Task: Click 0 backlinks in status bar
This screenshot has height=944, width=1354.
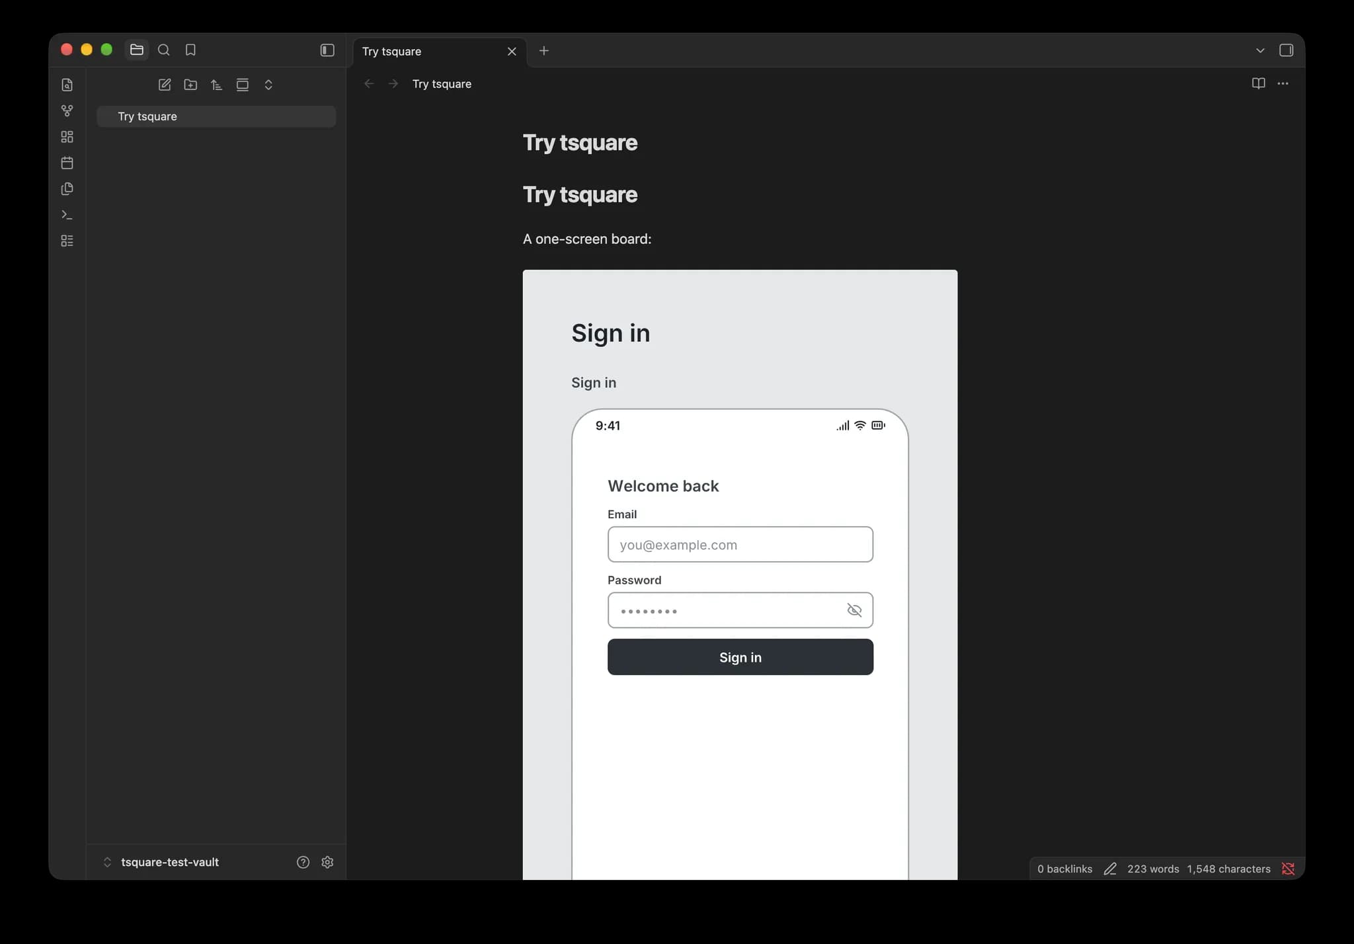Action: pyautogui.click(x=1064, y=869)
